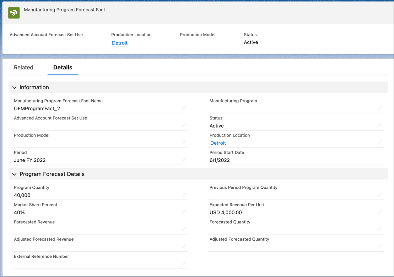Click the 40,000 Program Quantity value
394x277 pixels.
[22, 195]
